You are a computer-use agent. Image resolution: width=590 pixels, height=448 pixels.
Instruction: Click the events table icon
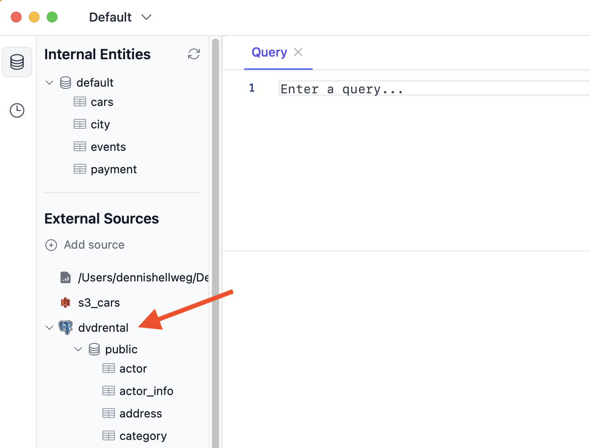(x=80, y=147)
